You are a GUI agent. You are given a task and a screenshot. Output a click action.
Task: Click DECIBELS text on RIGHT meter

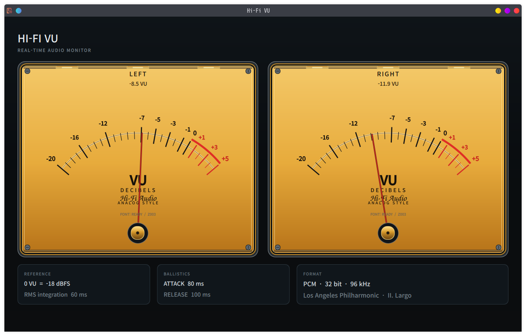tap(388, 190)
